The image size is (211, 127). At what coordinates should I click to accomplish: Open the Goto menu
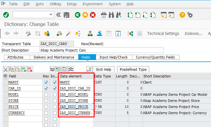coord(40,4)
